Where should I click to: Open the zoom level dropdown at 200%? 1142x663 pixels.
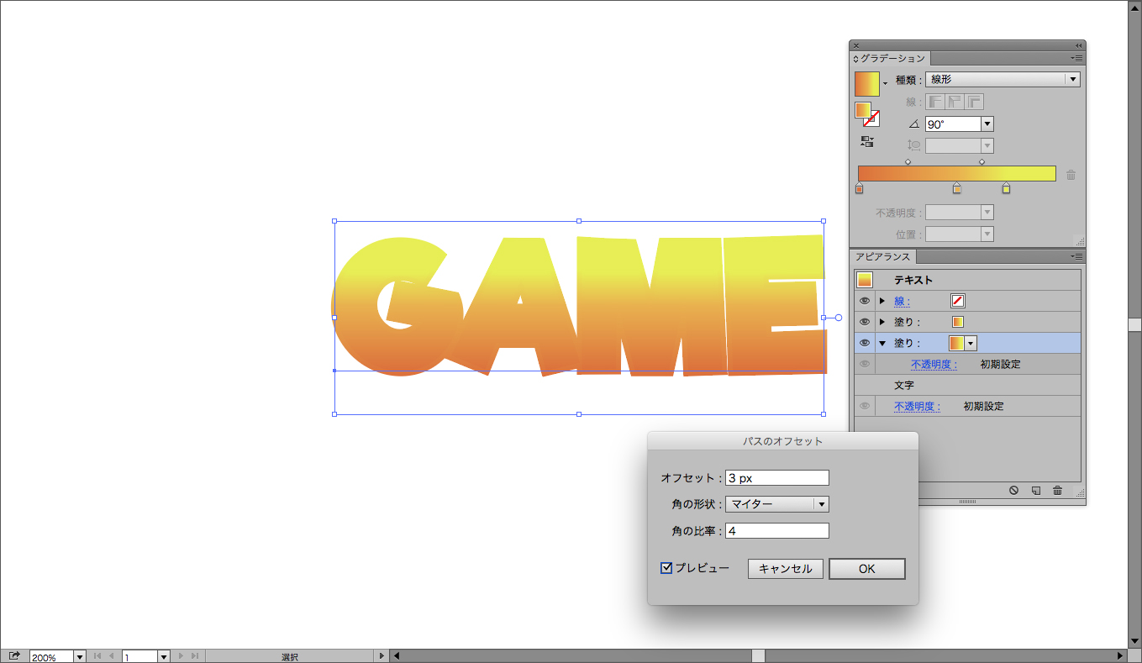click(x=80, y=656)
